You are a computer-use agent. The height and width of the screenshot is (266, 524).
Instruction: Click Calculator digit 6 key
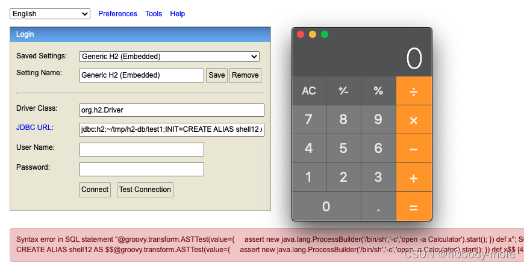click(x=378, y=149)
